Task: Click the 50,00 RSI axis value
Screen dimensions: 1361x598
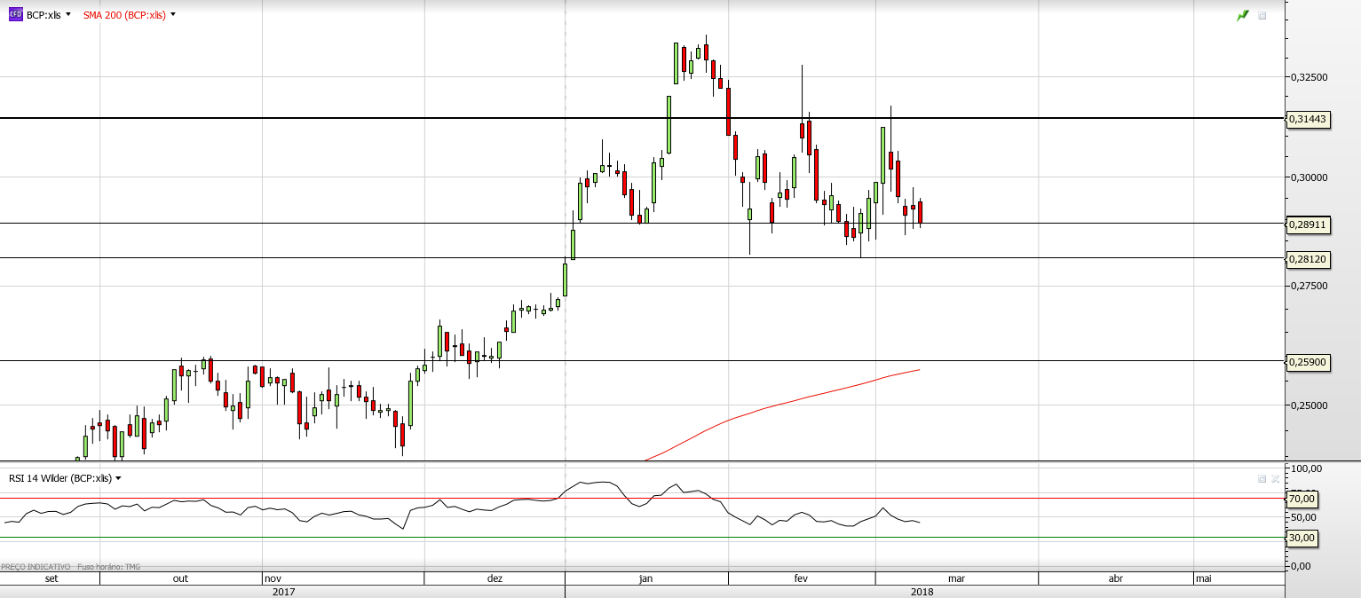Action: tap(1304, 517)
